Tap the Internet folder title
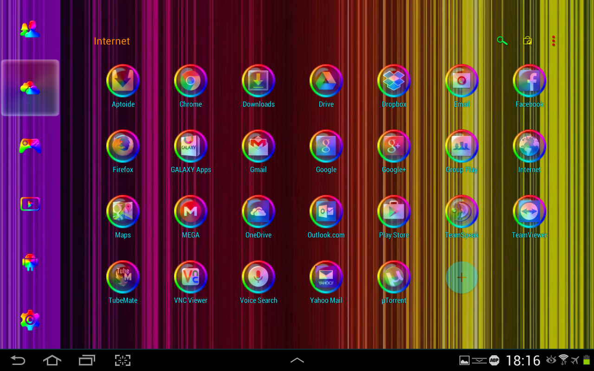The width and height of the screenshot is (594, 371). pos(112,41)
